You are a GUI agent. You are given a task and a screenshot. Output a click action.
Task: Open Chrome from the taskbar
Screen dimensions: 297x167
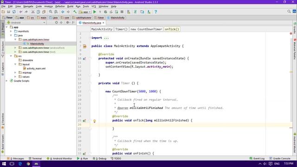coord(28,164)
